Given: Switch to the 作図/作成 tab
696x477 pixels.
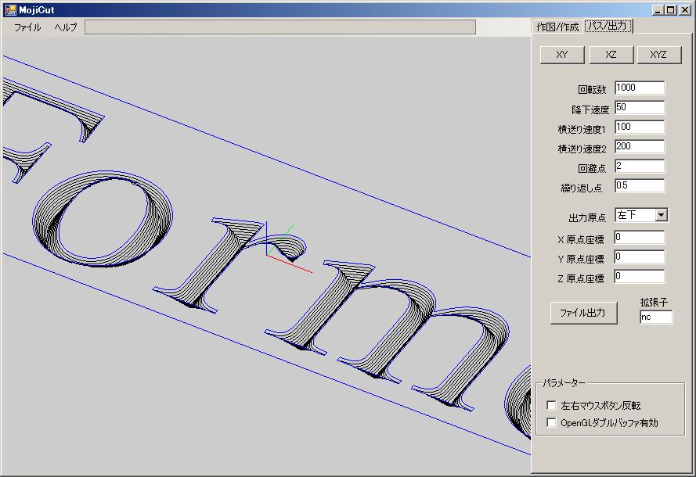Looking at the screenshot, I should click(x=557, y=27).
